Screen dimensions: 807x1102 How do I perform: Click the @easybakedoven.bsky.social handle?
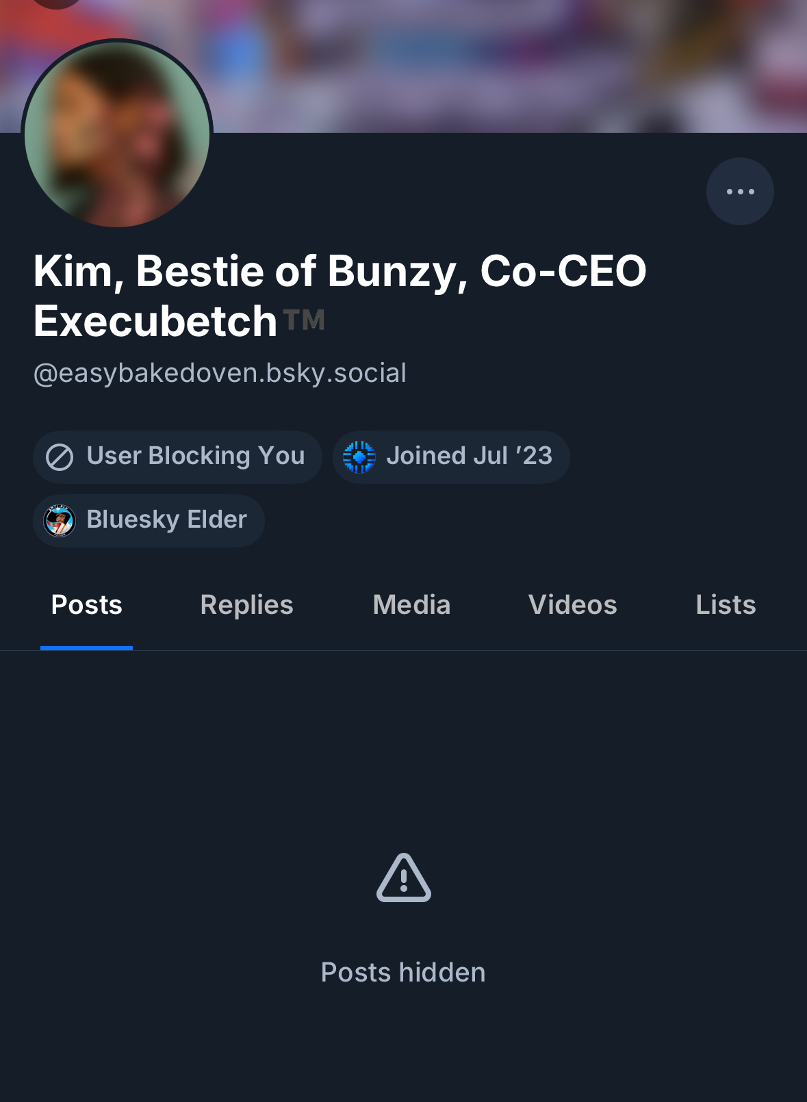pyautogui.click(x=220, y=373)
